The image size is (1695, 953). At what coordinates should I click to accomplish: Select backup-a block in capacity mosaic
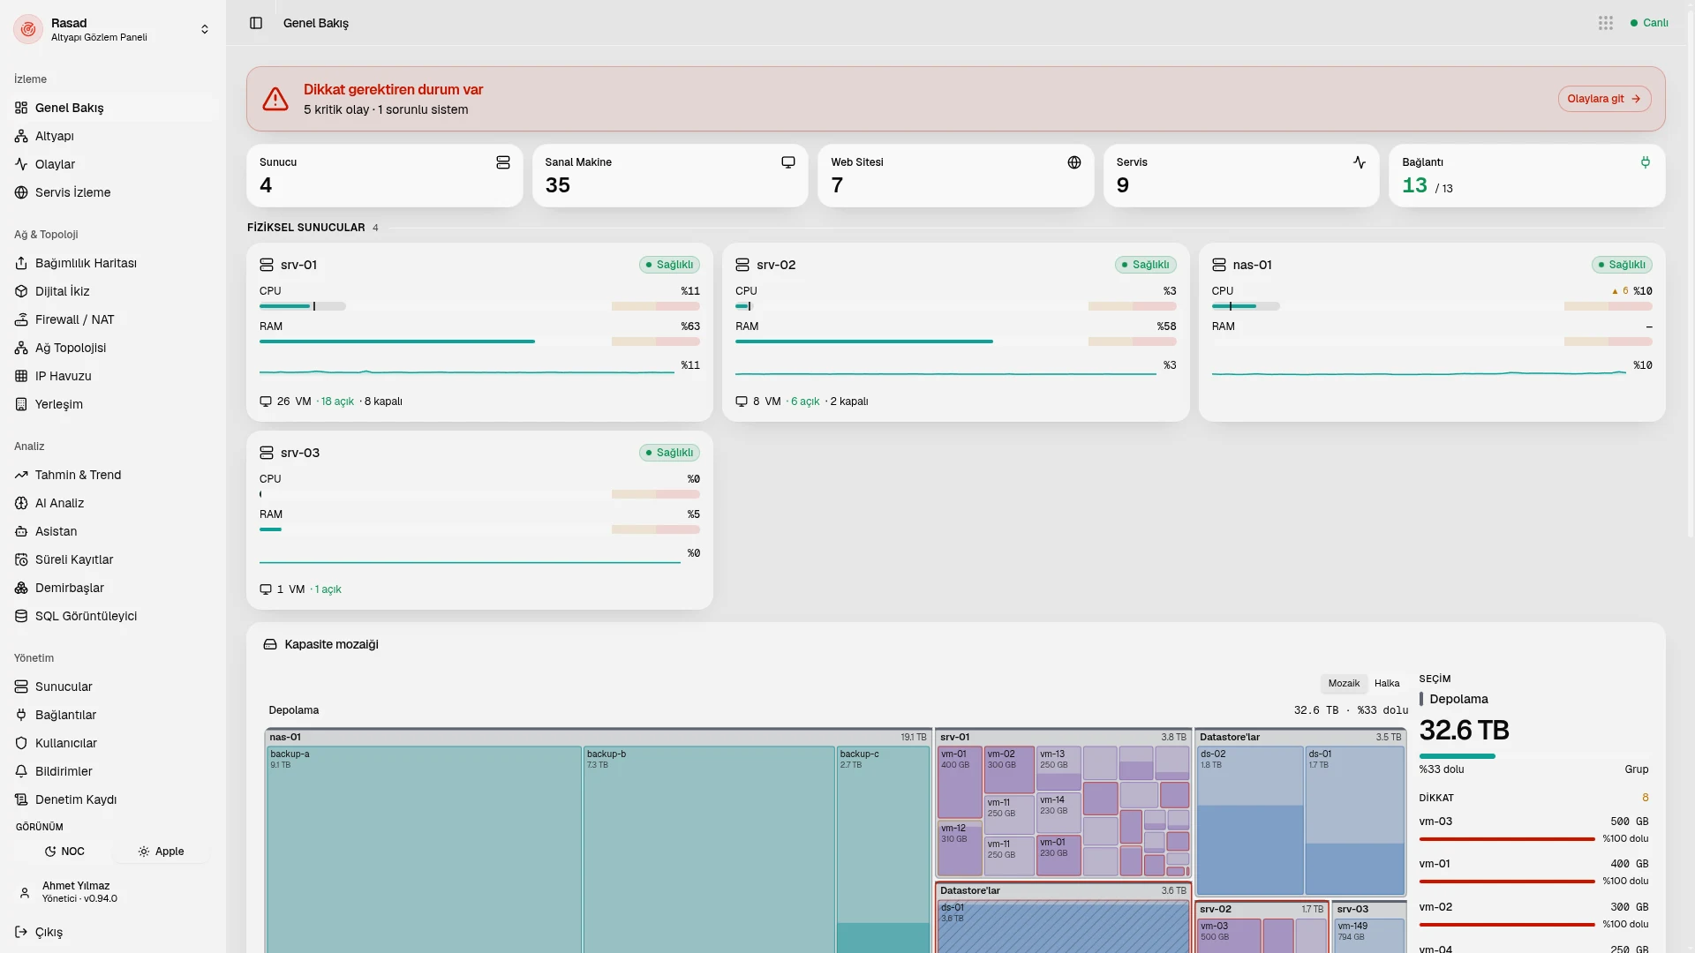coord(424,849)
